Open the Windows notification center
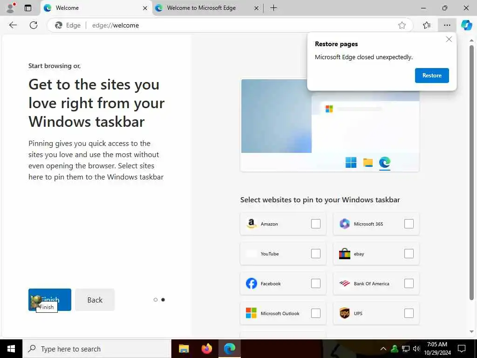 tap(462, 349)
